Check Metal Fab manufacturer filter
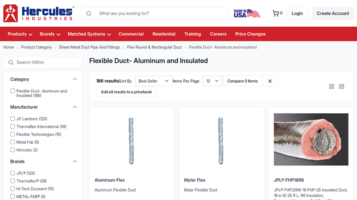 (12, 142)
